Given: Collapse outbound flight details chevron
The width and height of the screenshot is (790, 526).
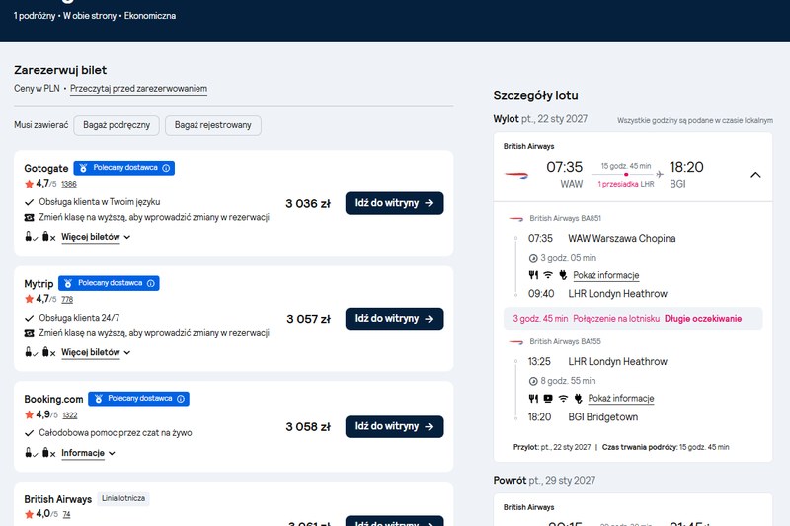Looking at the screenshot, I should 755,175.
